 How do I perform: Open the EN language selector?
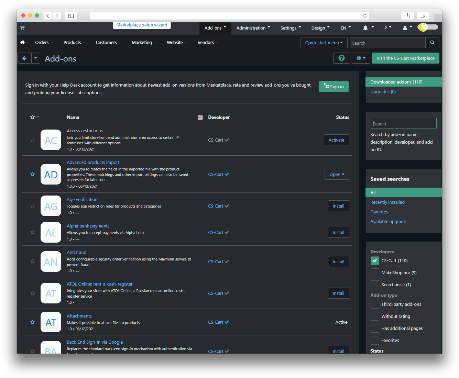(346, 28)
